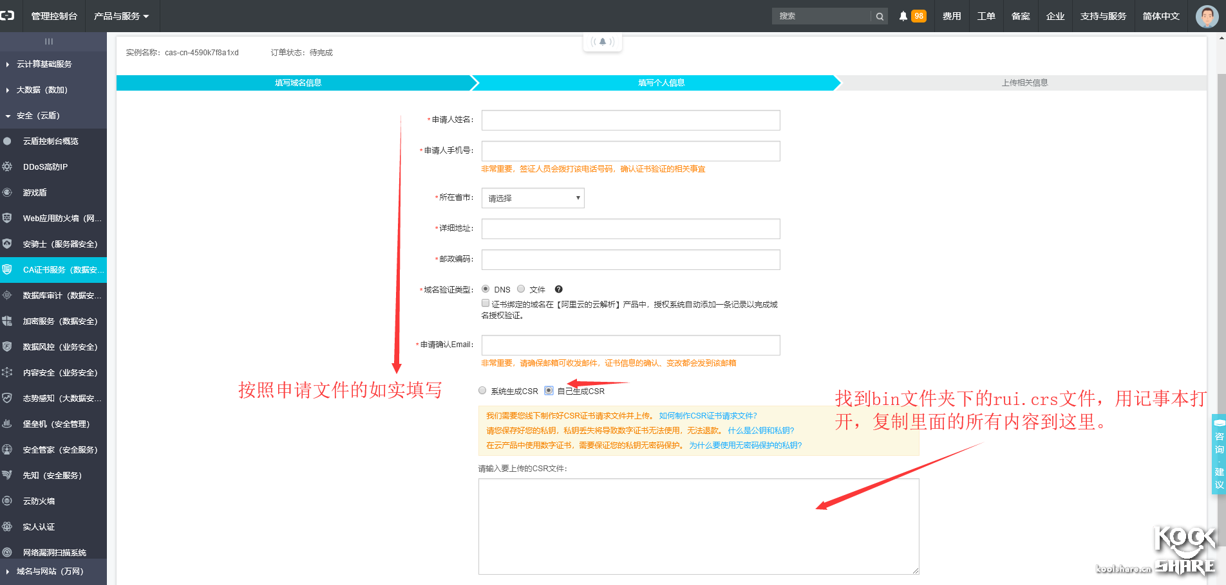Screen dimensions: 1226x585
Task: Click the CSR file content textarea
Action: click(698, 526)
